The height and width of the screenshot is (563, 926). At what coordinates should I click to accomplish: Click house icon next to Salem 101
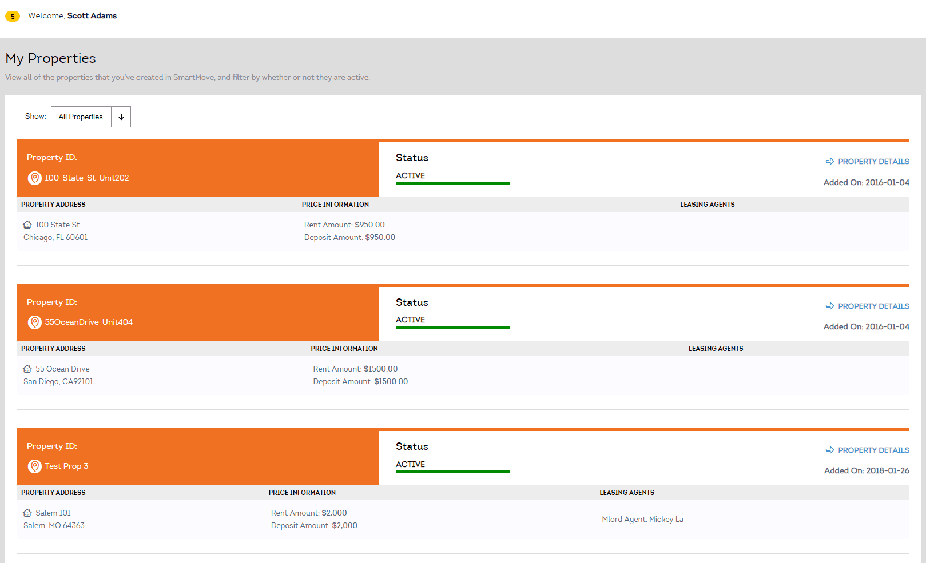pyautogui.click(x=27, y=513)
